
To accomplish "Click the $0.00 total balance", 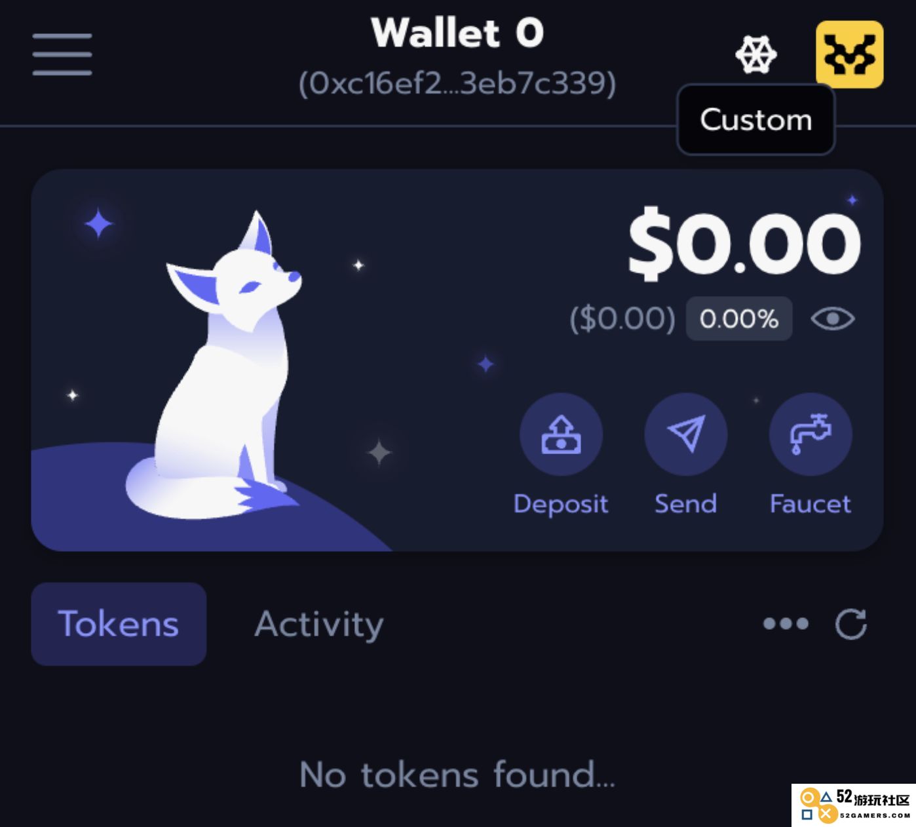I will (744, 243).
